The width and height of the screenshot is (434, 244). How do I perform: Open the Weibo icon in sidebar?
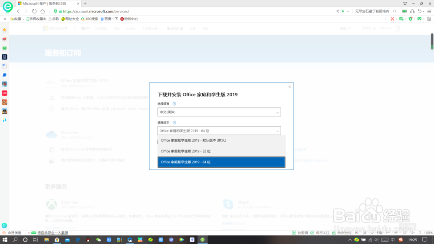[4, 39]
